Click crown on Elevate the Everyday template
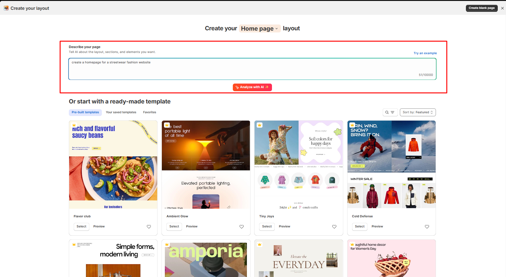 [x=259, y=244]
